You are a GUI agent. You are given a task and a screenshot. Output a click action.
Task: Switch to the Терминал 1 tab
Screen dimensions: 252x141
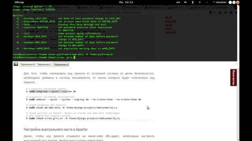pos(44,64)
